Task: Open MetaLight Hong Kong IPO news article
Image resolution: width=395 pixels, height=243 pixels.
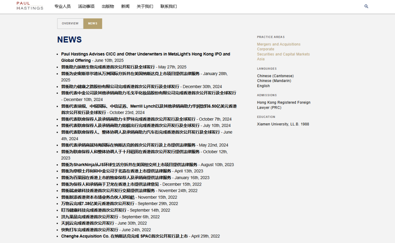Action: click(x=146, y=57)
